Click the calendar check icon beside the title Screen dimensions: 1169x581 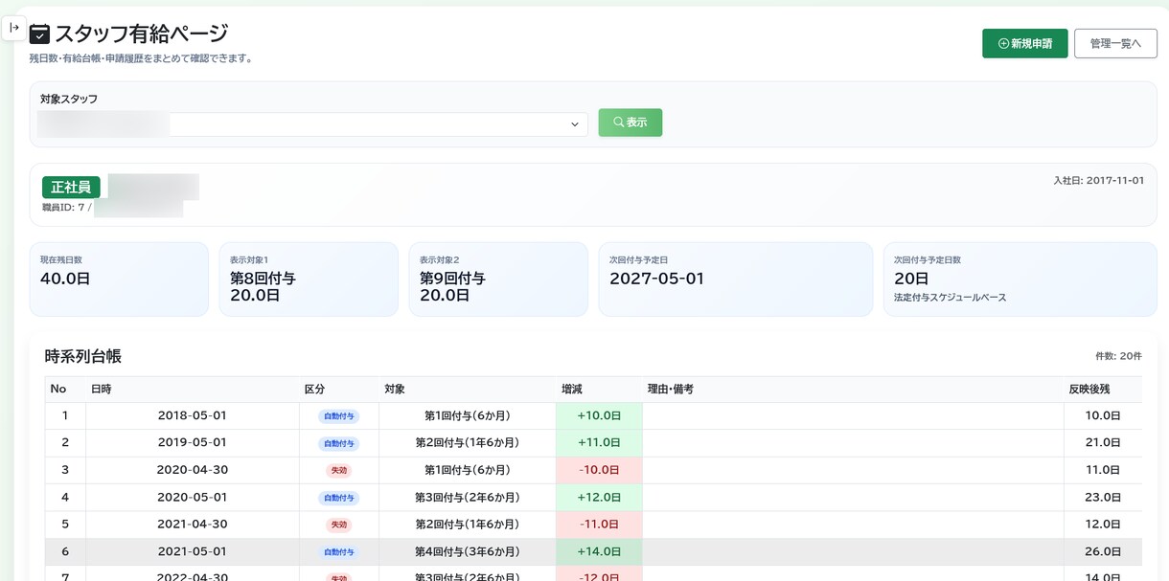pos(39,34)
